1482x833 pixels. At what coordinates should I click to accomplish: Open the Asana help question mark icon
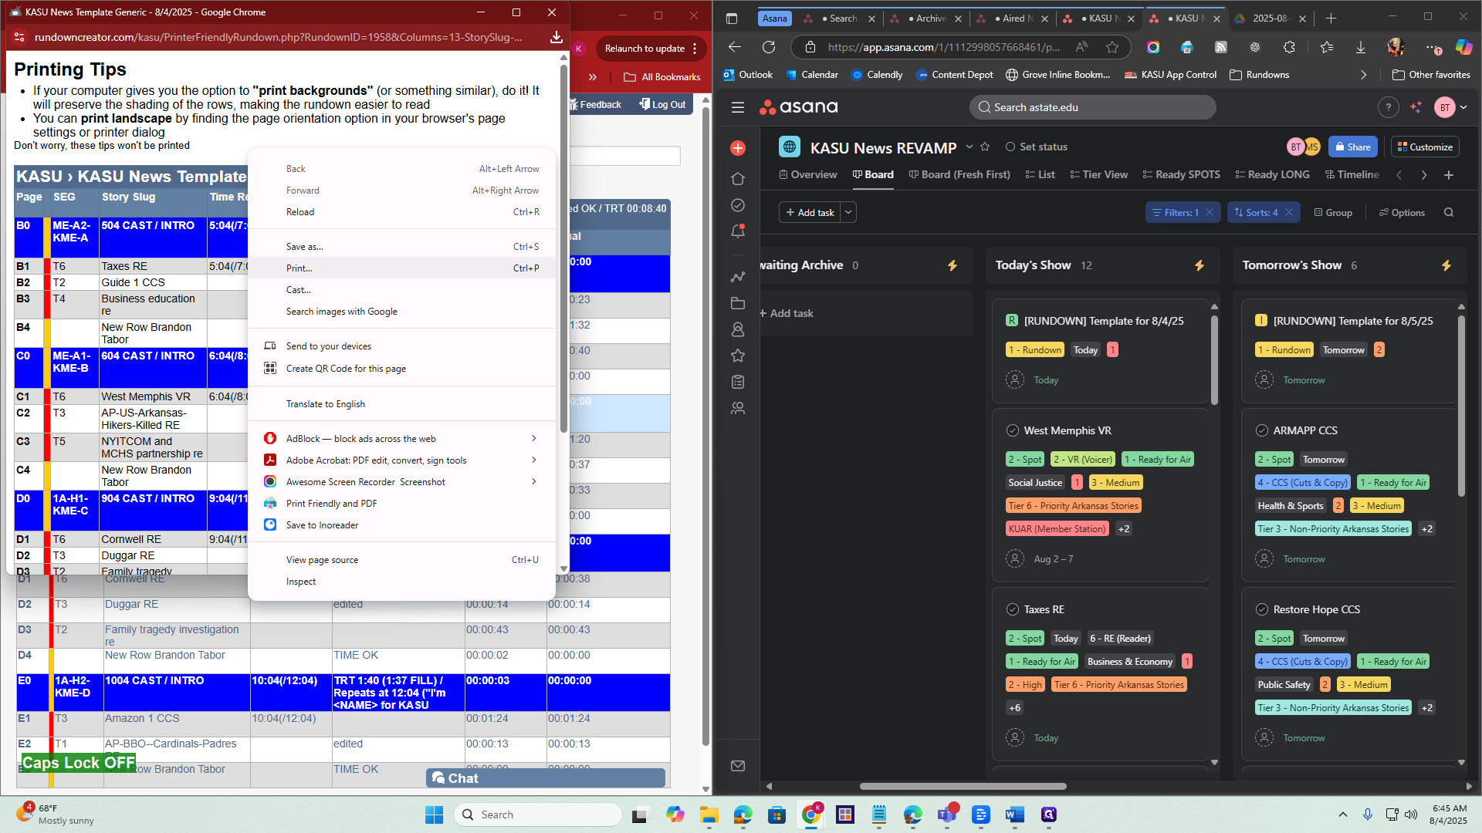point(1388,107)
